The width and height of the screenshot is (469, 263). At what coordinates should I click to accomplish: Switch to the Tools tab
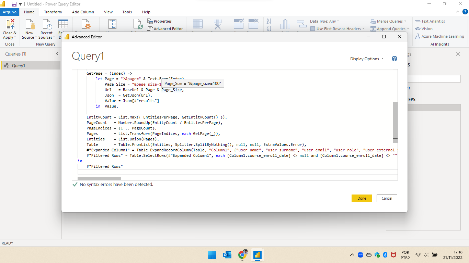pyautogui.click(x=127, y=12)
